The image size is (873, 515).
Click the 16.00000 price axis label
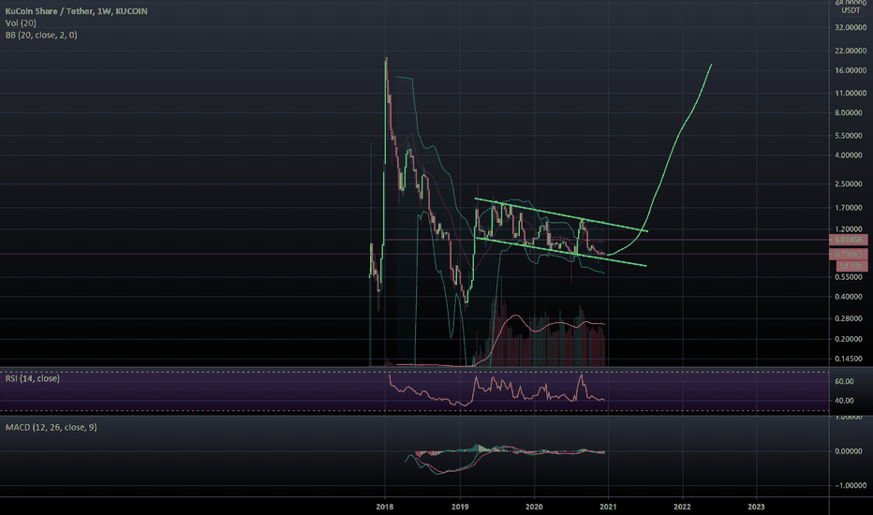click(851, 71)
